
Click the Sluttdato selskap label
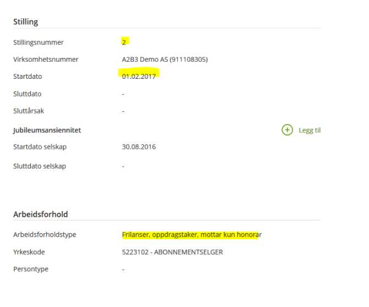coord(40,166)
